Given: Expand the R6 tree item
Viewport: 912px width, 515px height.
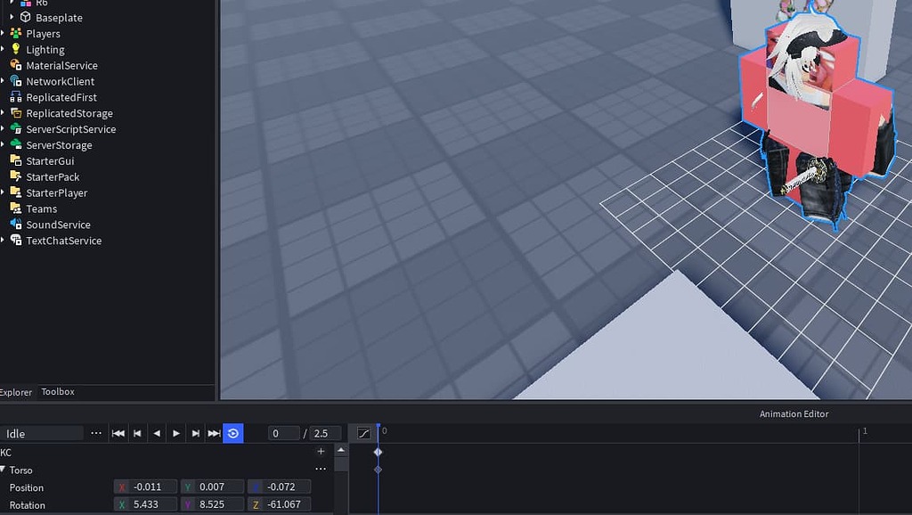Looking at the screenshot, I should coord(12,3).
